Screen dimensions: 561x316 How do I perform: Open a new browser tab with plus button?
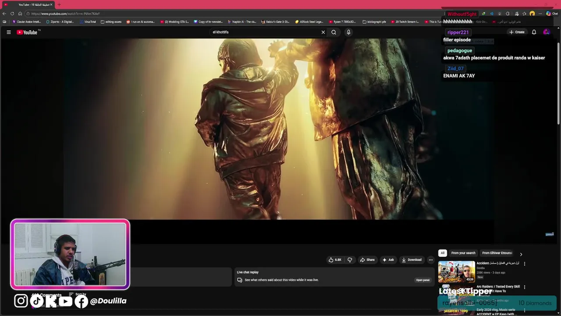click(59, 4)
